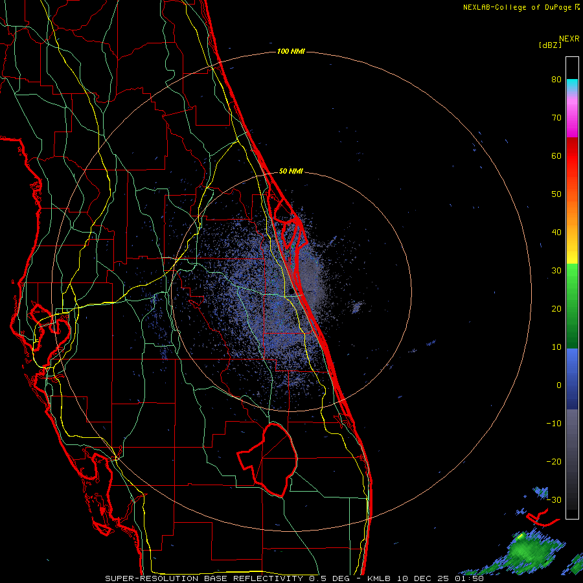
Task: Click the blue band of the color scale
Action: coord(572,379)
